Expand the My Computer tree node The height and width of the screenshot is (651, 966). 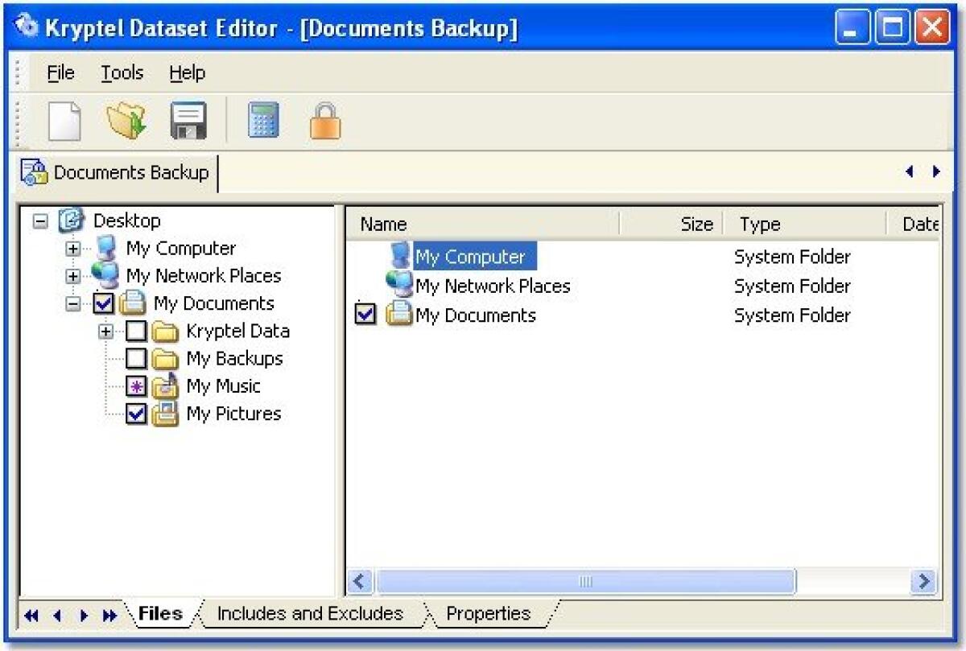72,248
